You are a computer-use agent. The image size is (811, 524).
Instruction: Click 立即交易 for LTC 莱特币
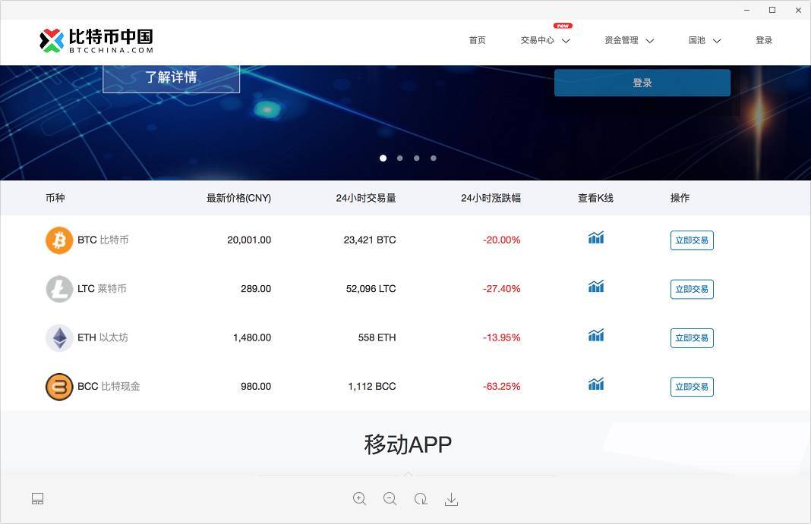[691, 289]
